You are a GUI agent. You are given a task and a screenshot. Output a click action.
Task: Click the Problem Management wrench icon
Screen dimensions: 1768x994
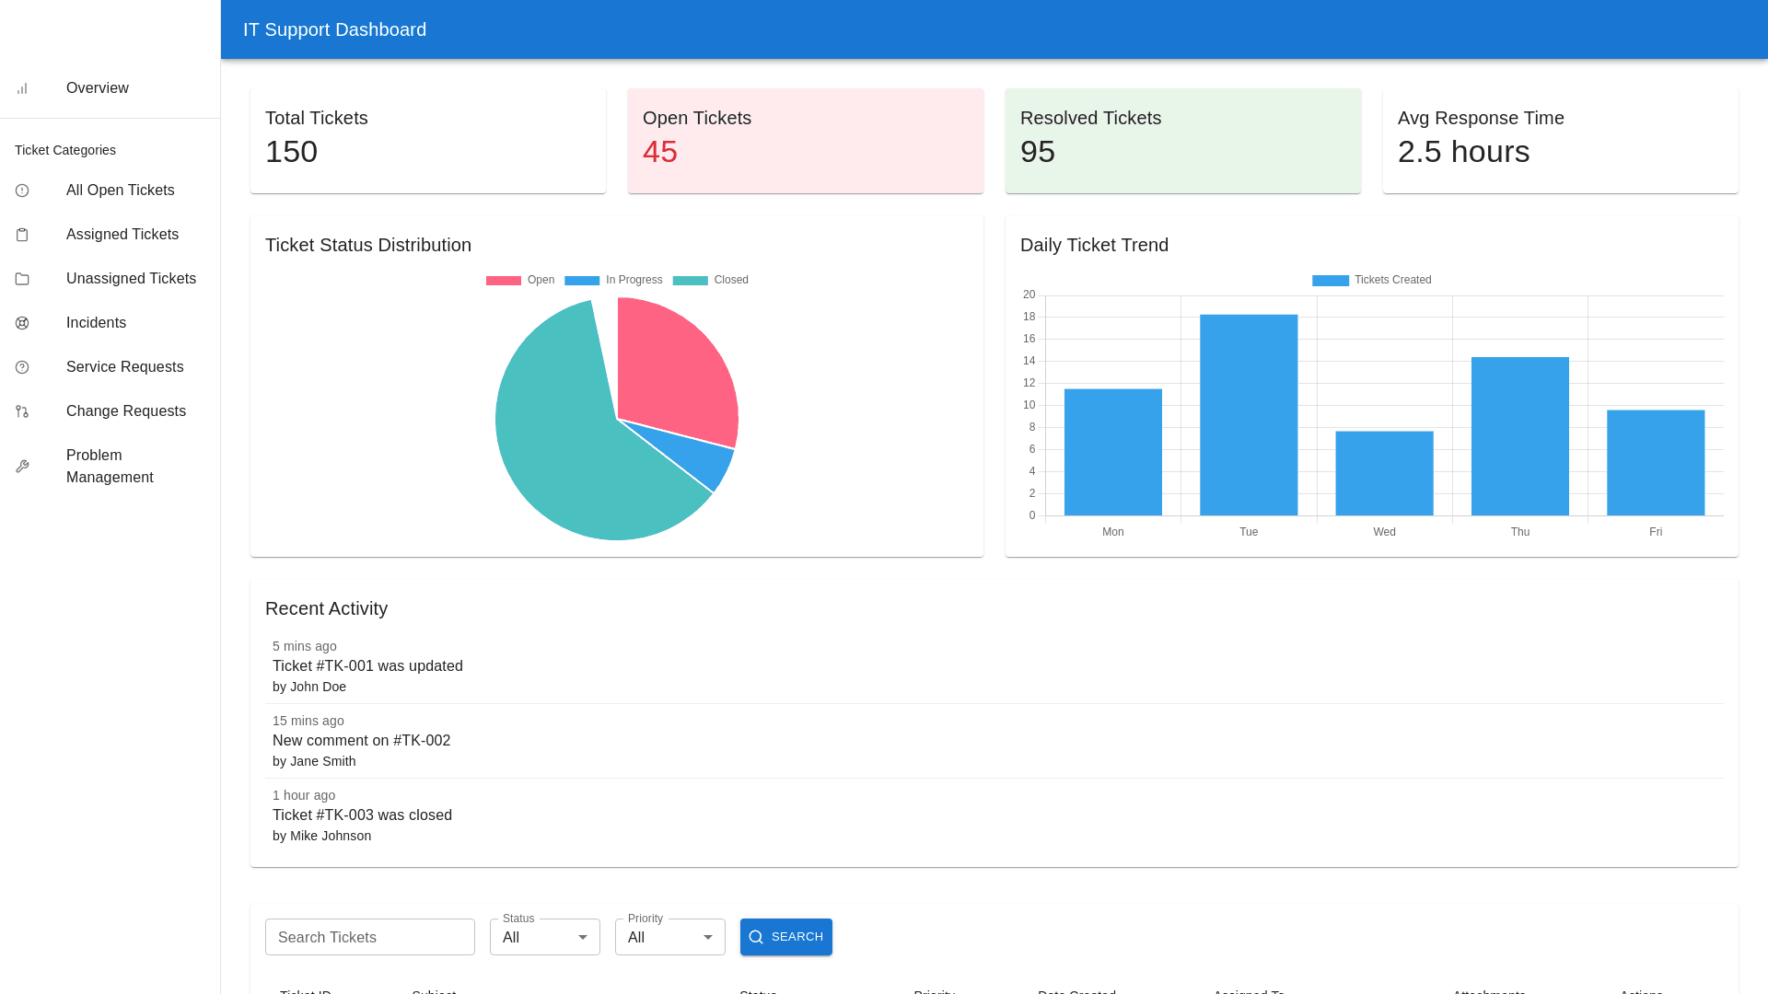tap(22, 467)
